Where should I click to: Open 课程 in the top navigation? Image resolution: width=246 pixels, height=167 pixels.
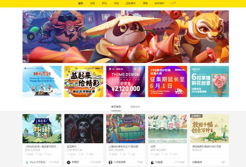click(145, 3)
